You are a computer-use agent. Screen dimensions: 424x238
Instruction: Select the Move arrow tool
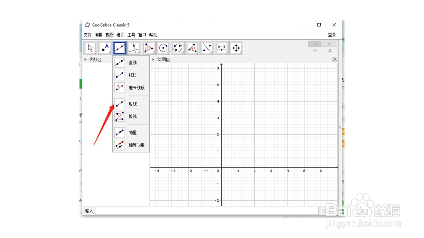pos(90,48)
